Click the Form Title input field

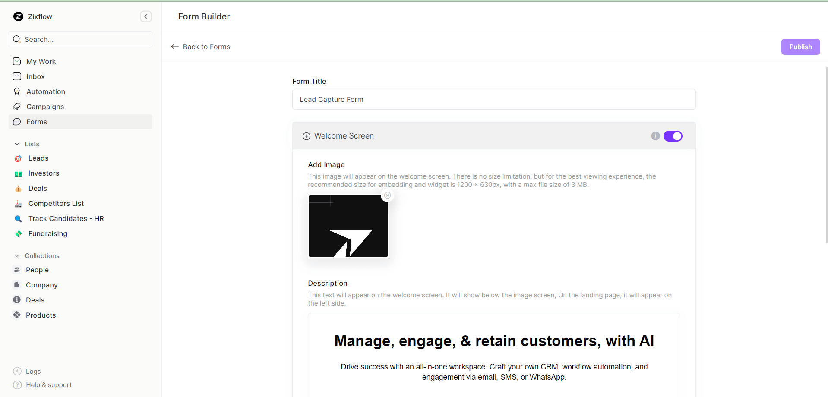click(494, 99)
